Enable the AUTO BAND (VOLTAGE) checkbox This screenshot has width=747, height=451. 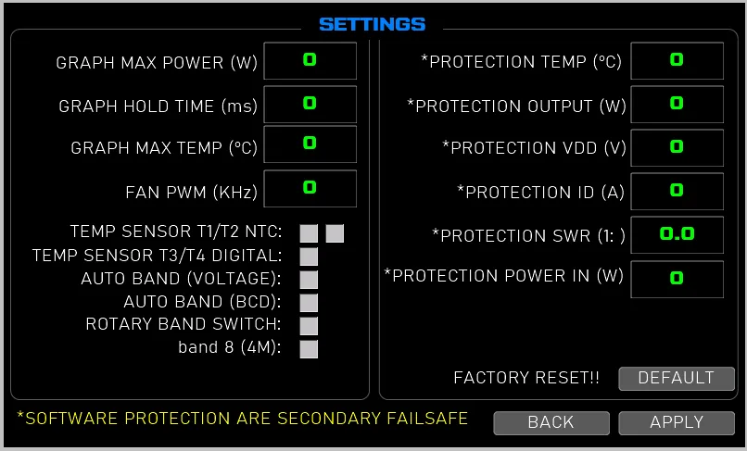[309, 280]
